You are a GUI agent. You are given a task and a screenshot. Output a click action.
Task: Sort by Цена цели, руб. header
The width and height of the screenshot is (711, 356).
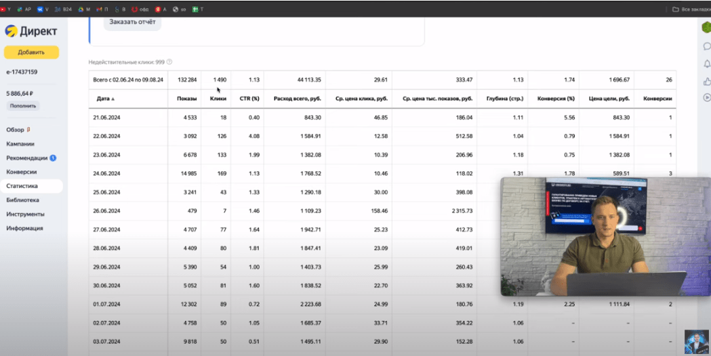coord(609,99)
